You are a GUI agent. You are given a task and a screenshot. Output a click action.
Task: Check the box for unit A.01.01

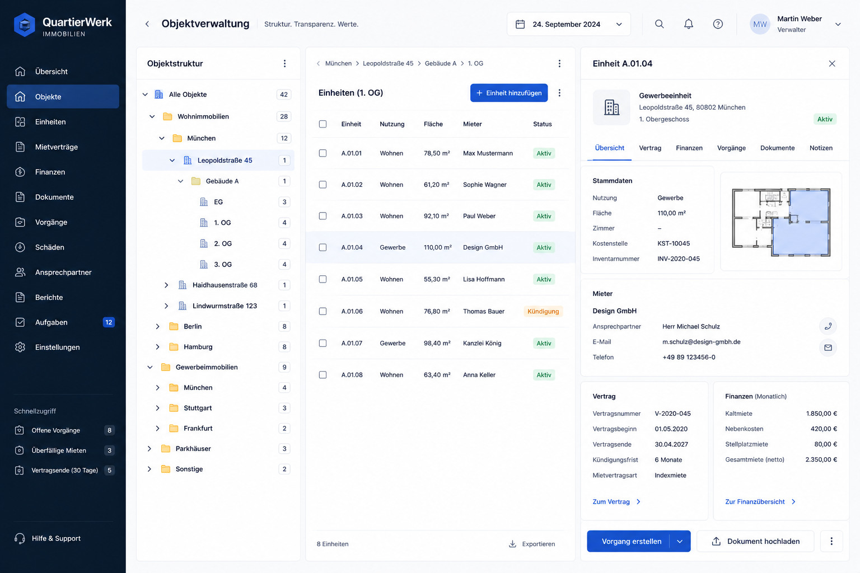(x=322, y=153)
